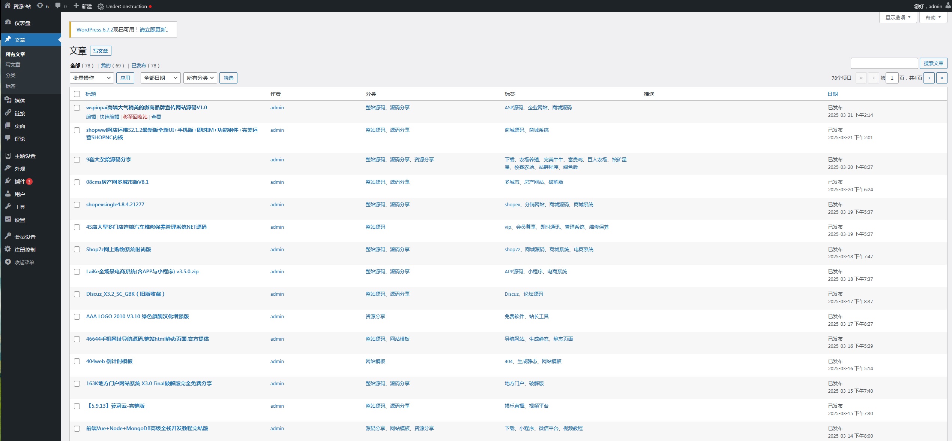The image size is (952, 441).
Task: Open post LaiKe全场景电商系统 v3.5.0.zip
Action: click(142, 271)
